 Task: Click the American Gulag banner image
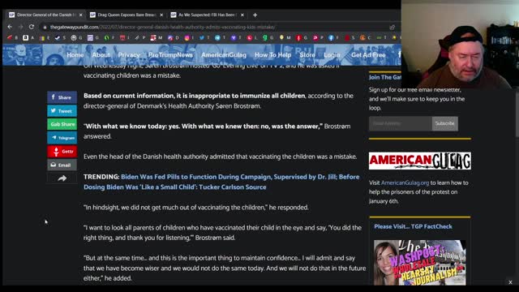tap(420, 161)
